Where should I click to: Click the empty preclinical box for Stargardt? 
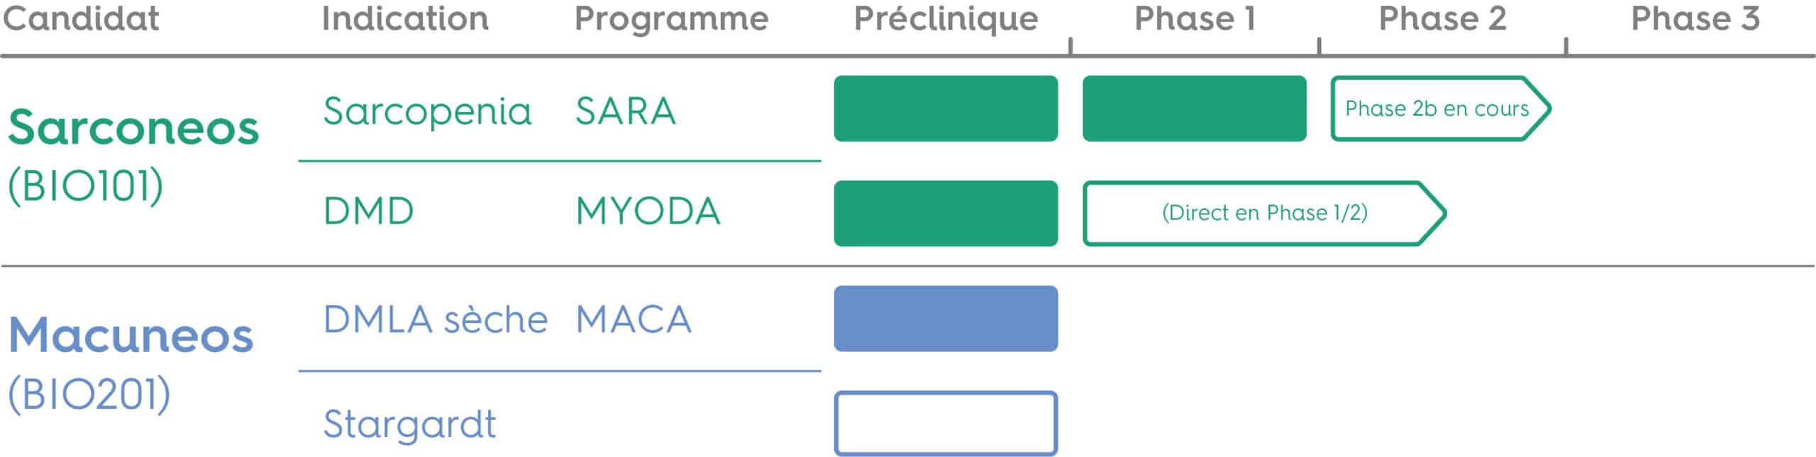pyautogui.click(x=946, y=424)
